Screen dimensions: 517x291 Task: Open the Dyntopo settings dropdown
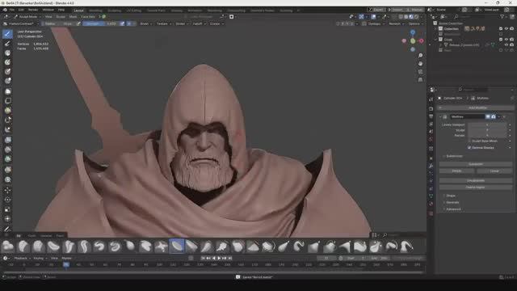(376, 23)
